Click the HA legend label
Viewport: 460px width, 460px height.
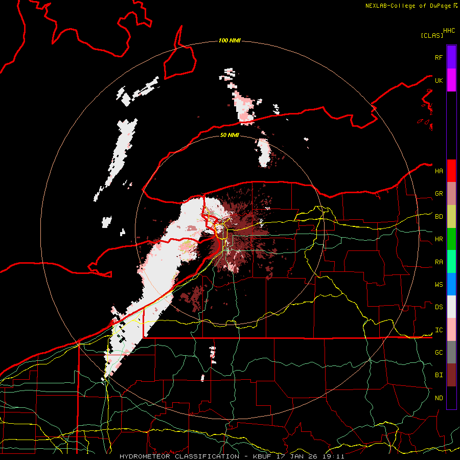(439, 171)
